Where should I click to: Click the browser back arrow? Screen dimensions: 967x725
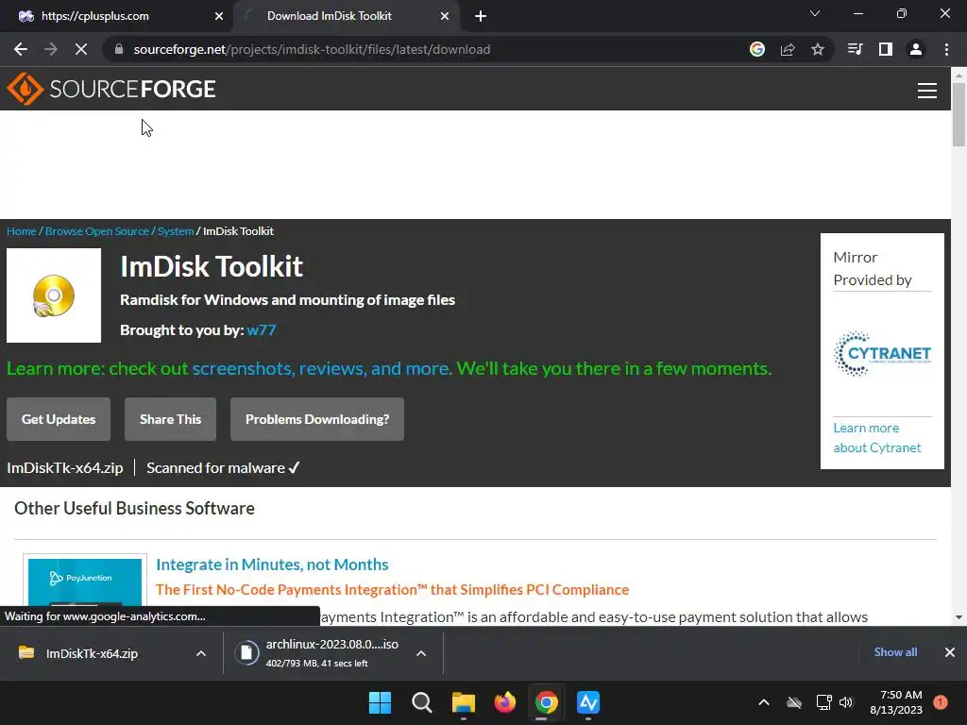pos(21,49)
